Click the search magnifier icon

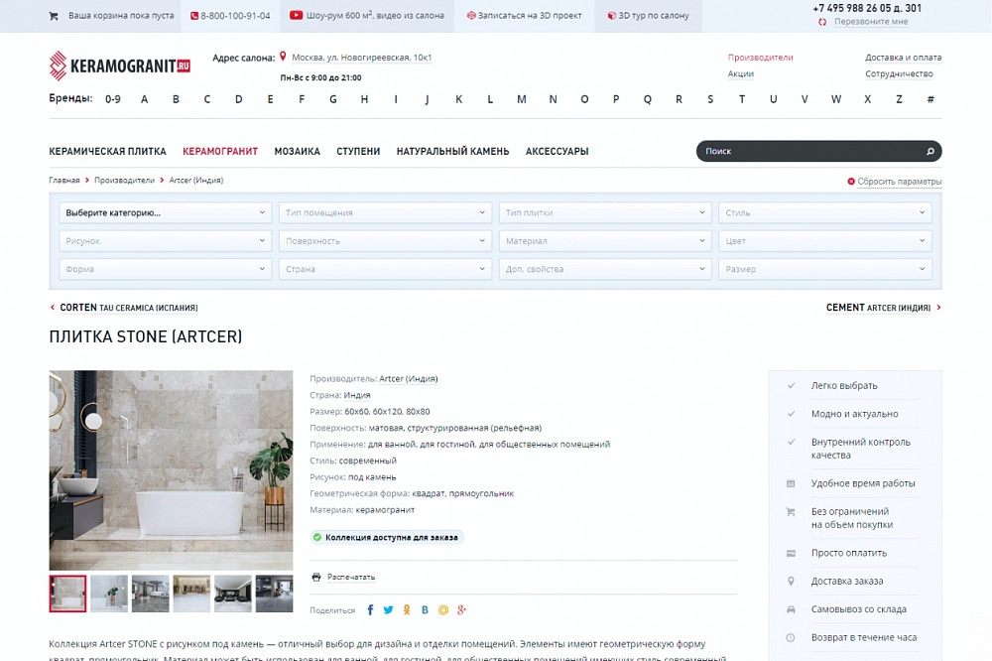(930, 151)
